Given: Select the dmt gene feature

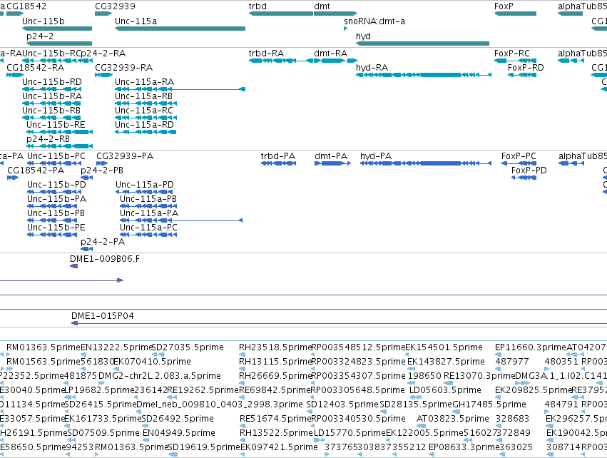Looking at the screenshot, I should (x=335, y=14).
